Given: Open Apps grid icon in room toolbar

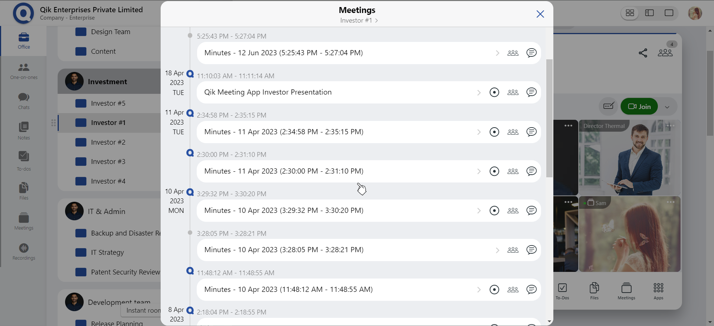Looking at the screenshot, I should tap(658, 291).
